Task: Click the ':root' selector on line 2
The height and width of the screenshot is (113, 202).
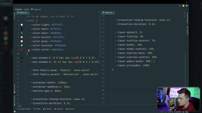Action: pos(31,21)
